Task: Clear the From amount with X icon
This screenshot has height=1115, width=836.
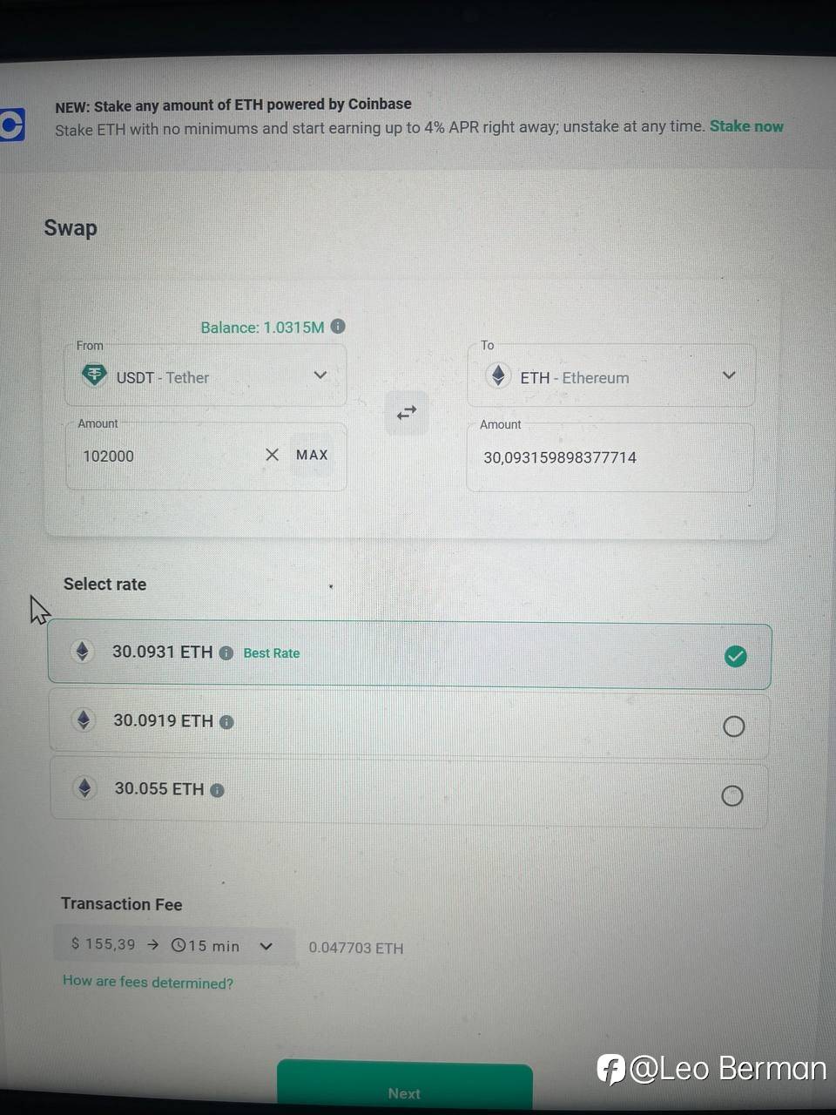Action: click(272, 455)
